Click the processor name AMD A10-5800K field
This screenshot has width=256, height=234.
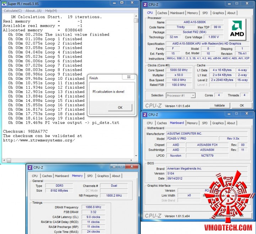point(194,22)
